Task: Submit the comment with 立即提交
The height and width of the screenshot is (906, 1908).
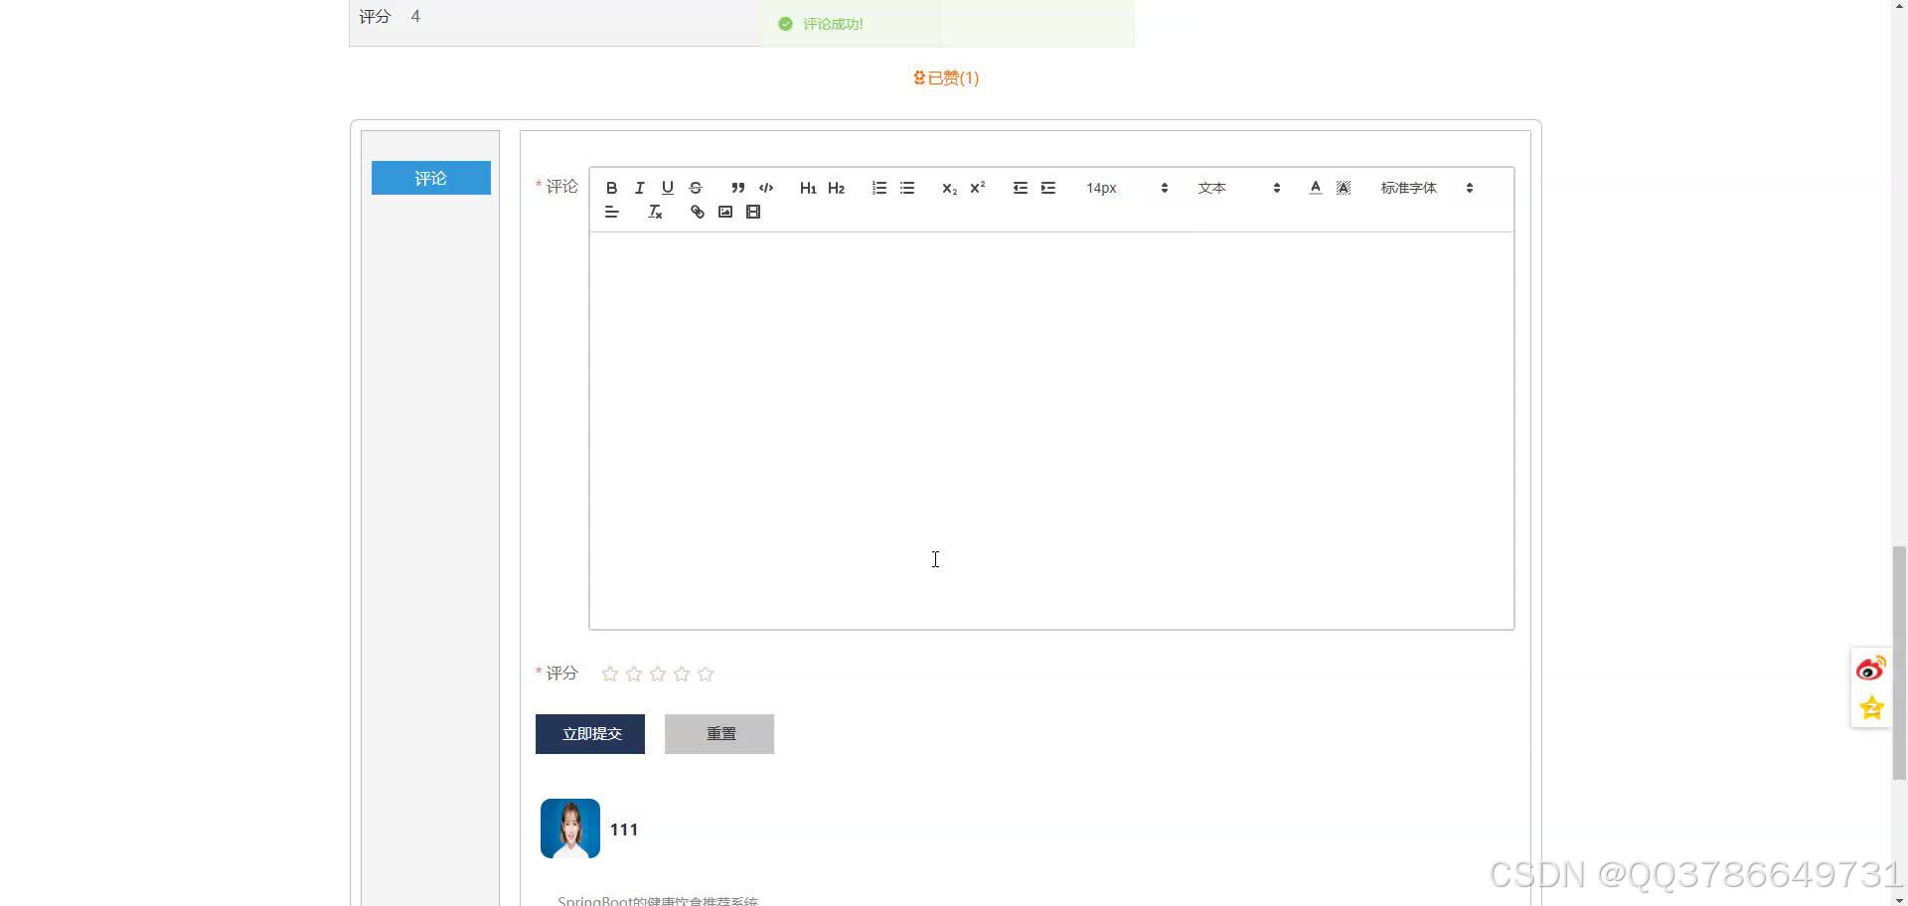Action: (590, 734)
